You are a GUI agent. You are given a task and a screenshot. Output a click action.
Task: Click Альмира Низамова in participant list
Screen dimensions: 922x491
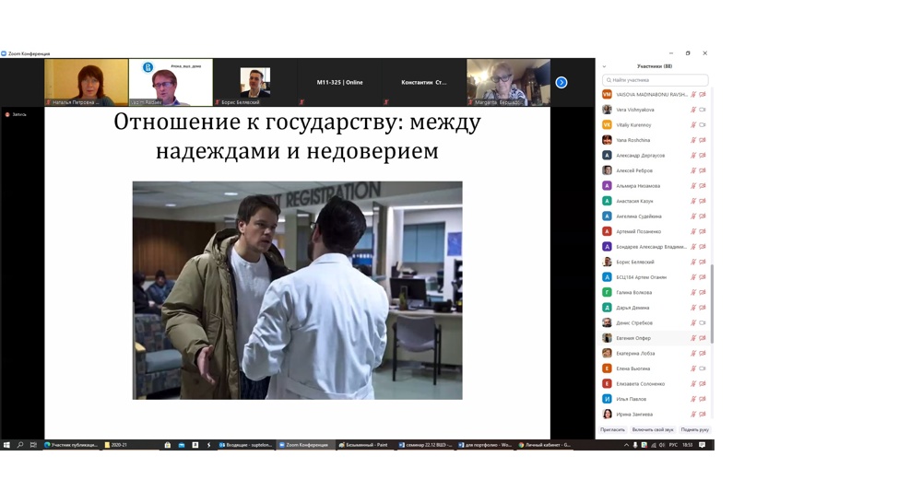tap(655, 186)
